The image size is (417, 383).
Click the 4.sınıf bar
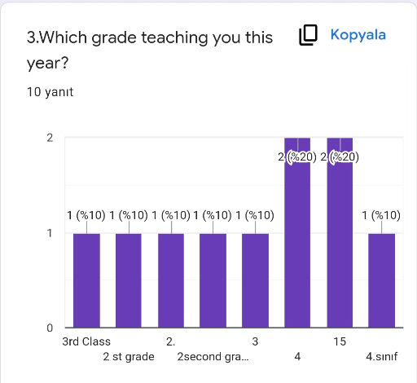(x=381, y=280)
